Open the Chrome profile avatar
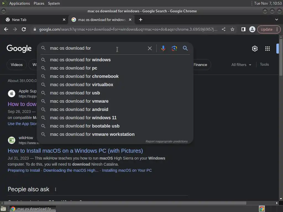This screenshot has height=212, width=283. (252, 29)
